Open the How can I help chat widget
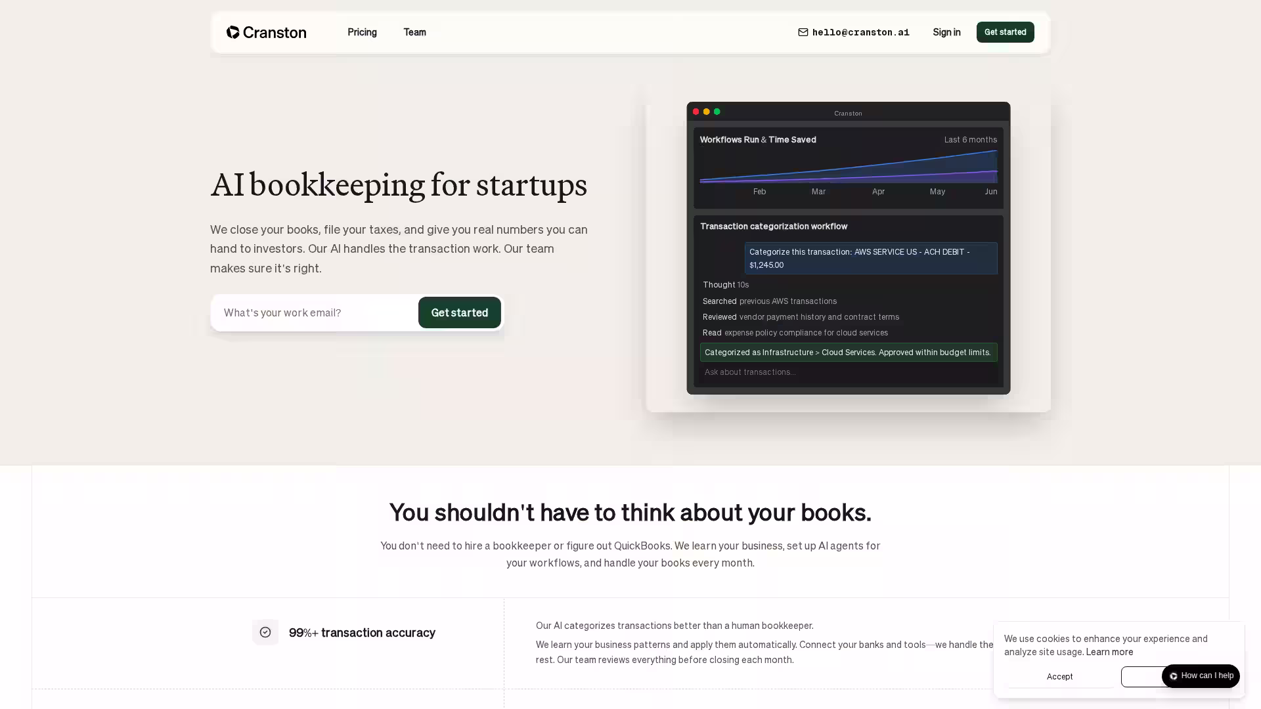Screen dimensions: 1261x709 tap(1200, 676)
